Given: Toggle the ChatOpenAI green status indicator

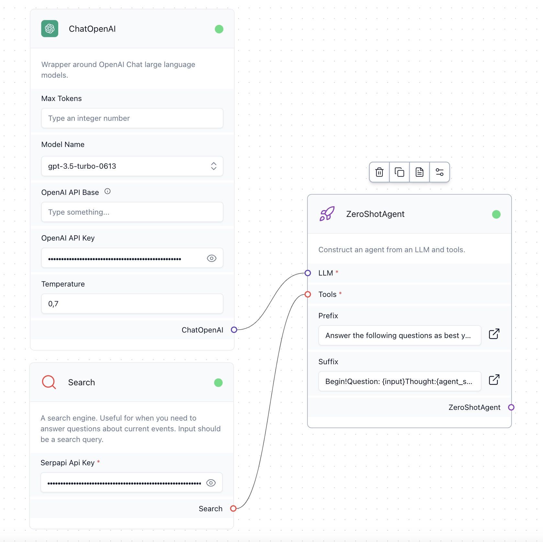Looking at the screenshot, I should point(219,29).
